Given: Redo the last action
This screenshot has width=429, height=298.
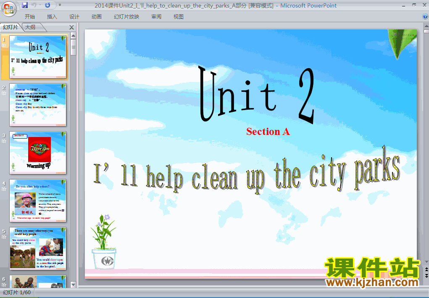Looking at the screenshot, I should pos(47,5).
